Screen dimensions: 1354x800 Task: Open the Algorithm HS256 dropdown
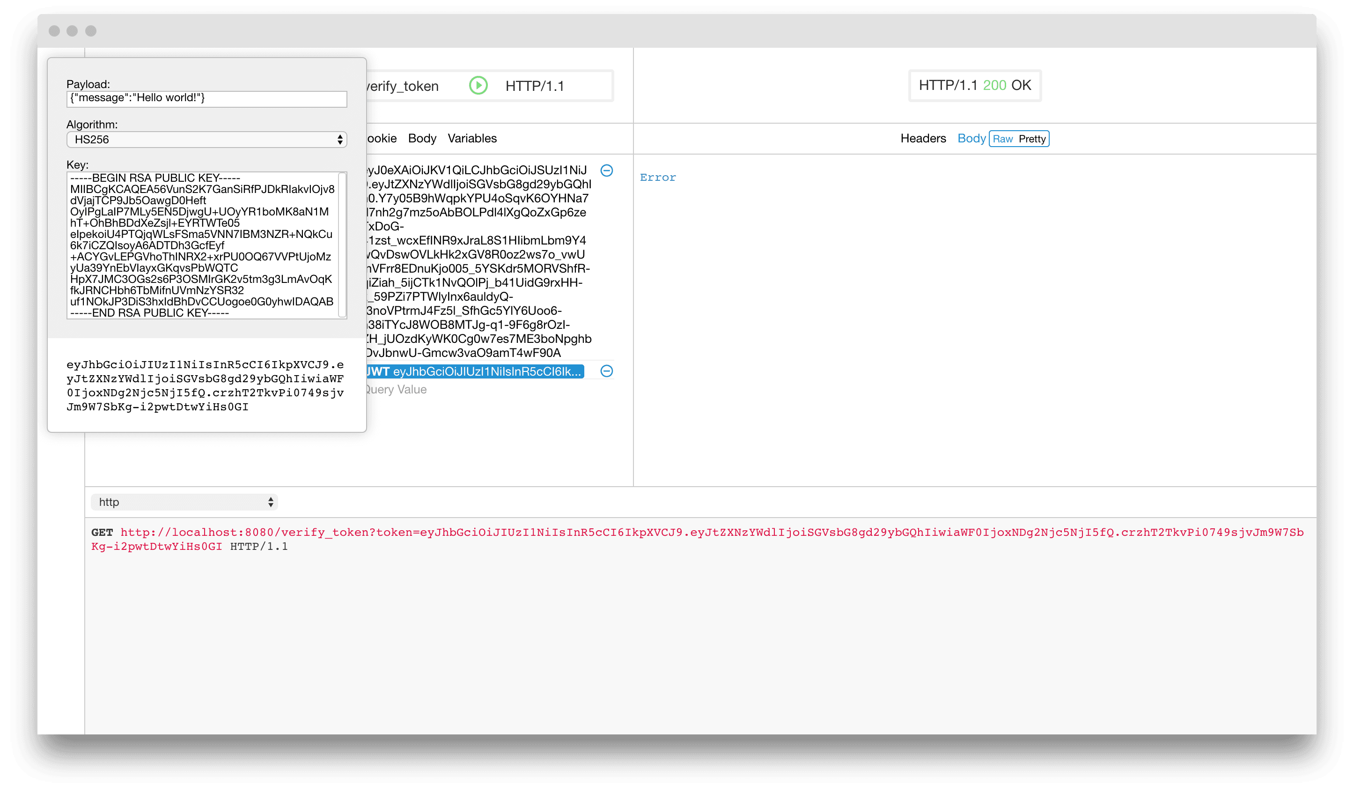click(206, 140)
